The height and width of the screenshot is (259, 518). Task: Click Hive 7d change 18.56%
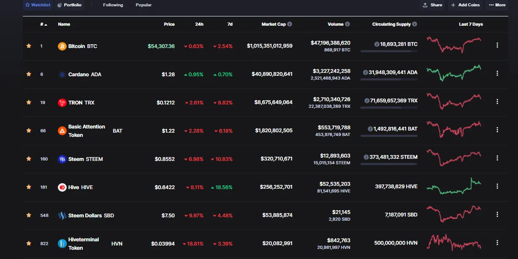(x=222, y=187)
